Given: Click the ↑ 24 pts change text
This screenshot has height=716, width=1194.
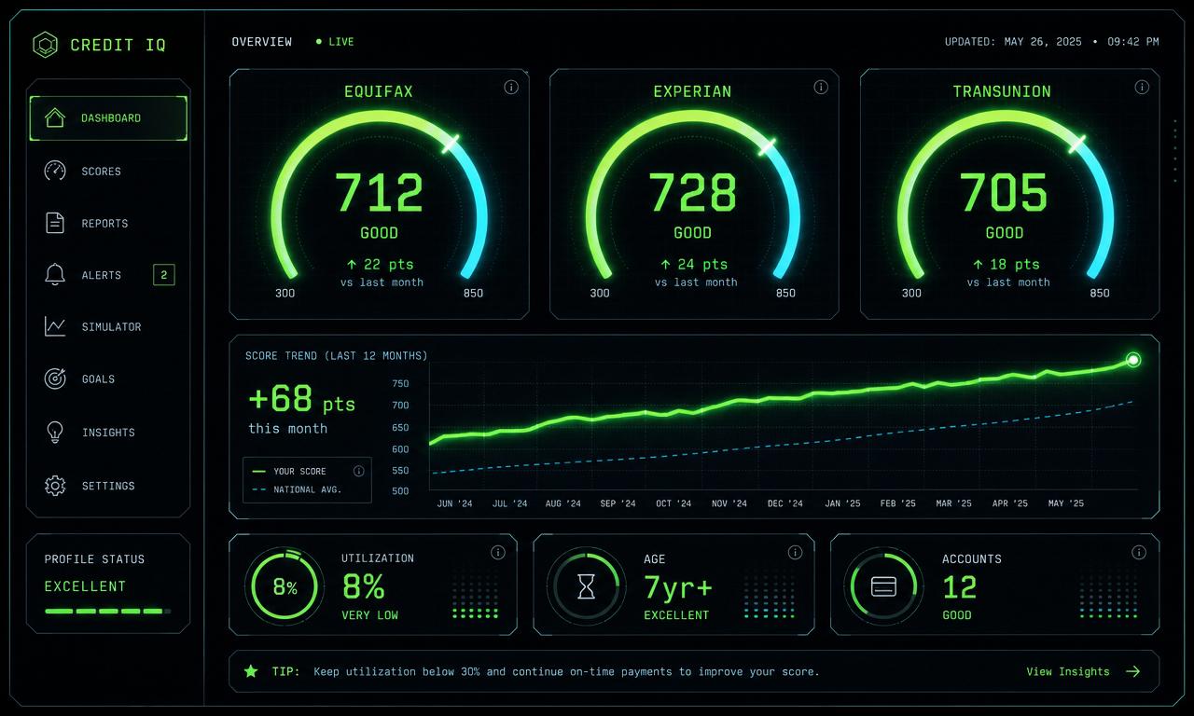Looking at the screenshot, I should click(x=693, y=265).
